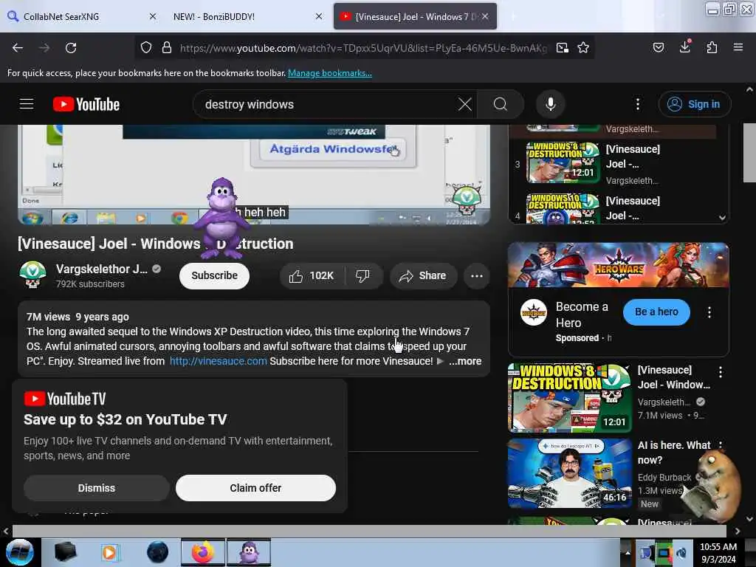Screen dimensions: 756x567
Task: Open picture-in-picture icon in the address bar
Action: pyautogui.click(x=562, y=48)
